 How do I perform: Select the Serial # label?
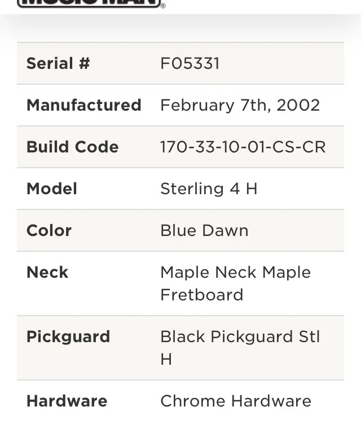coord(58,63)
